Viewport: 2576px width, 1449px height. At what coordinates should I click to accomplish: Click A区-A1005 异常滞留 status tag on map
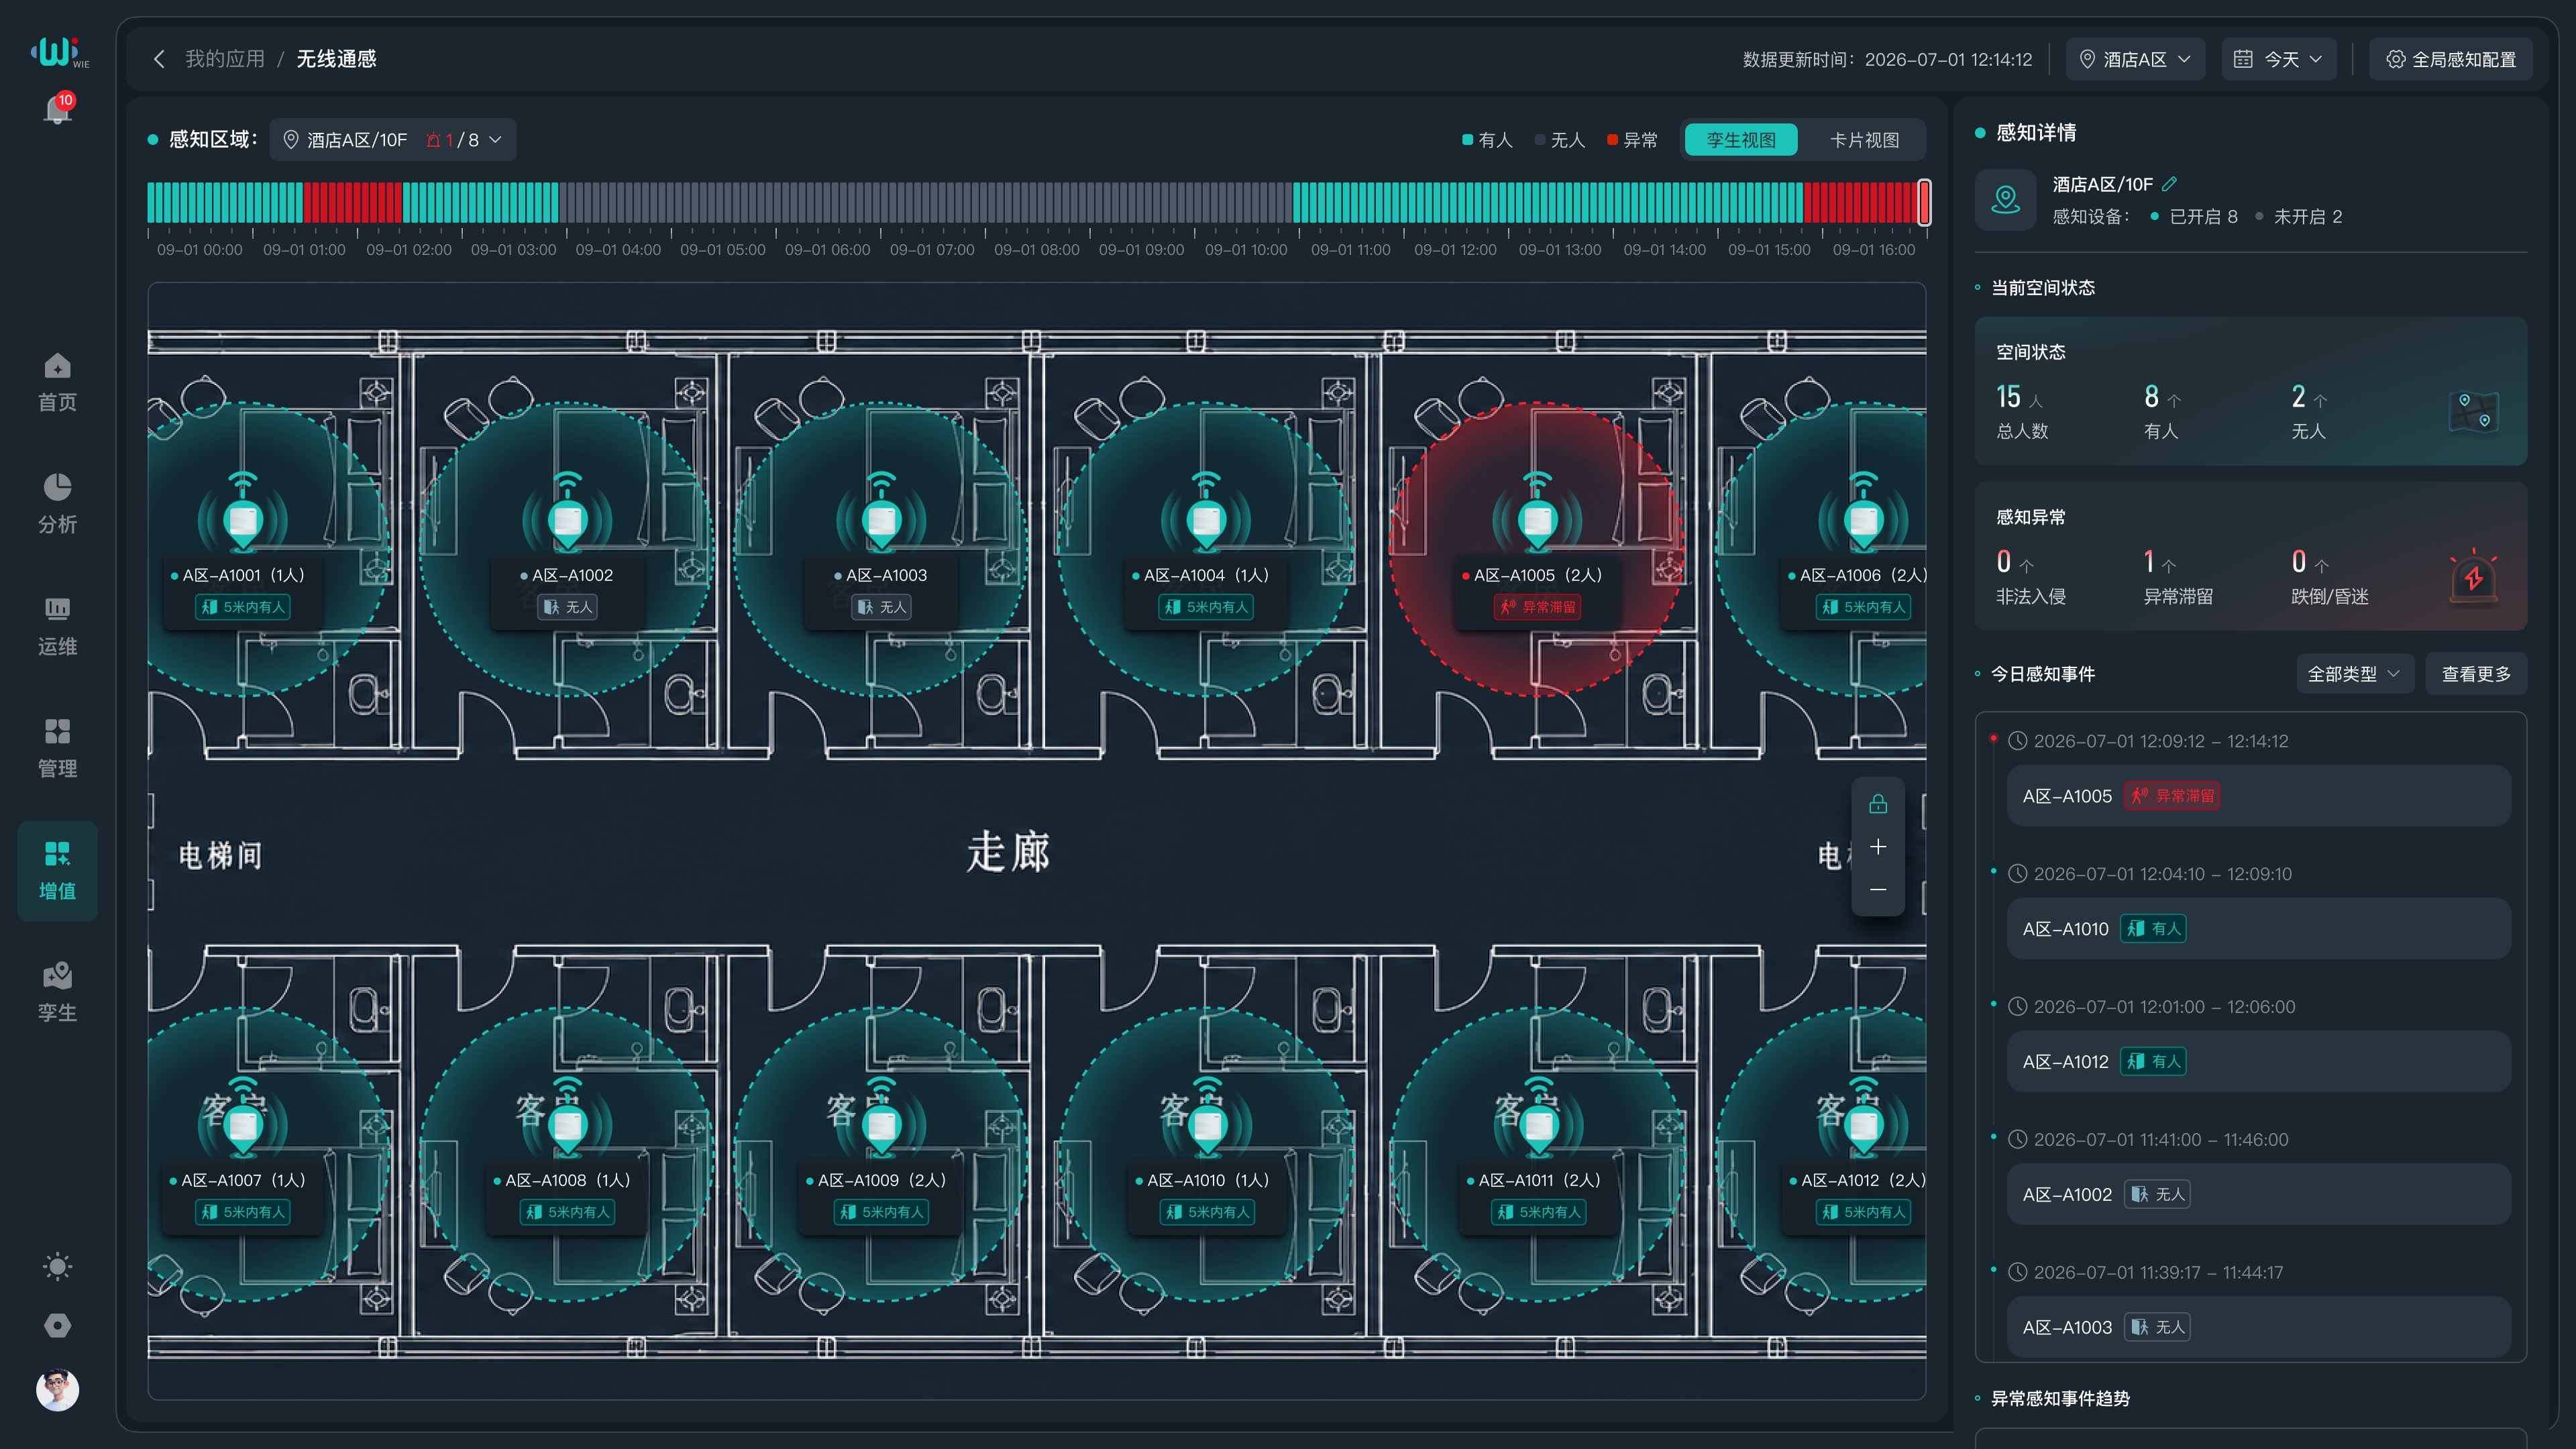[1537, 607]
